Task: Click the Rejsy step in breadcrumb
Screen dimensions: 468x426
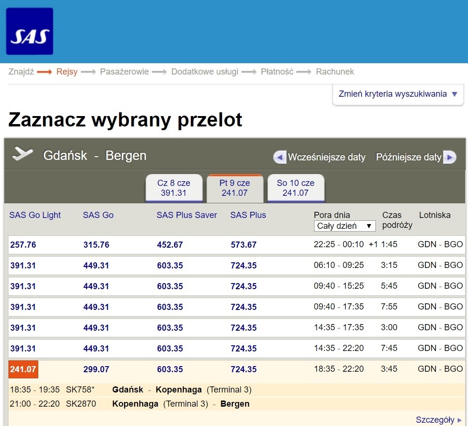Action: point(67,72)
